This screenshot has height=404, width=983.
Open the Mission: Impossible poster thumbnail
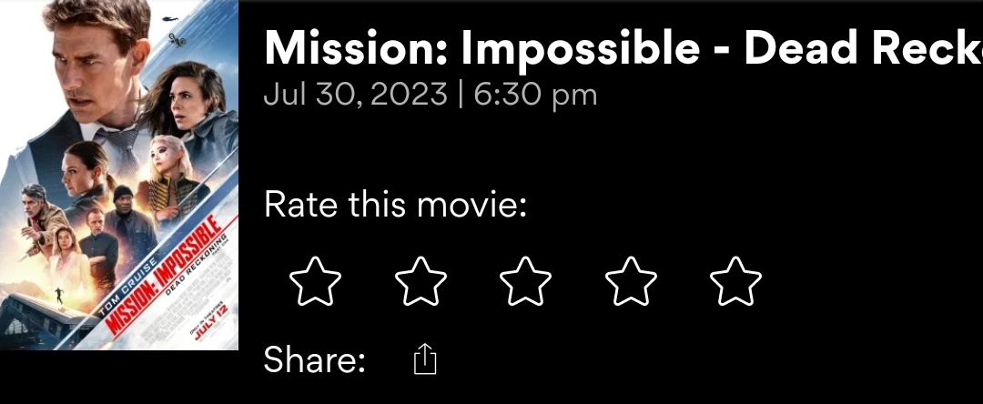(119, 175)
